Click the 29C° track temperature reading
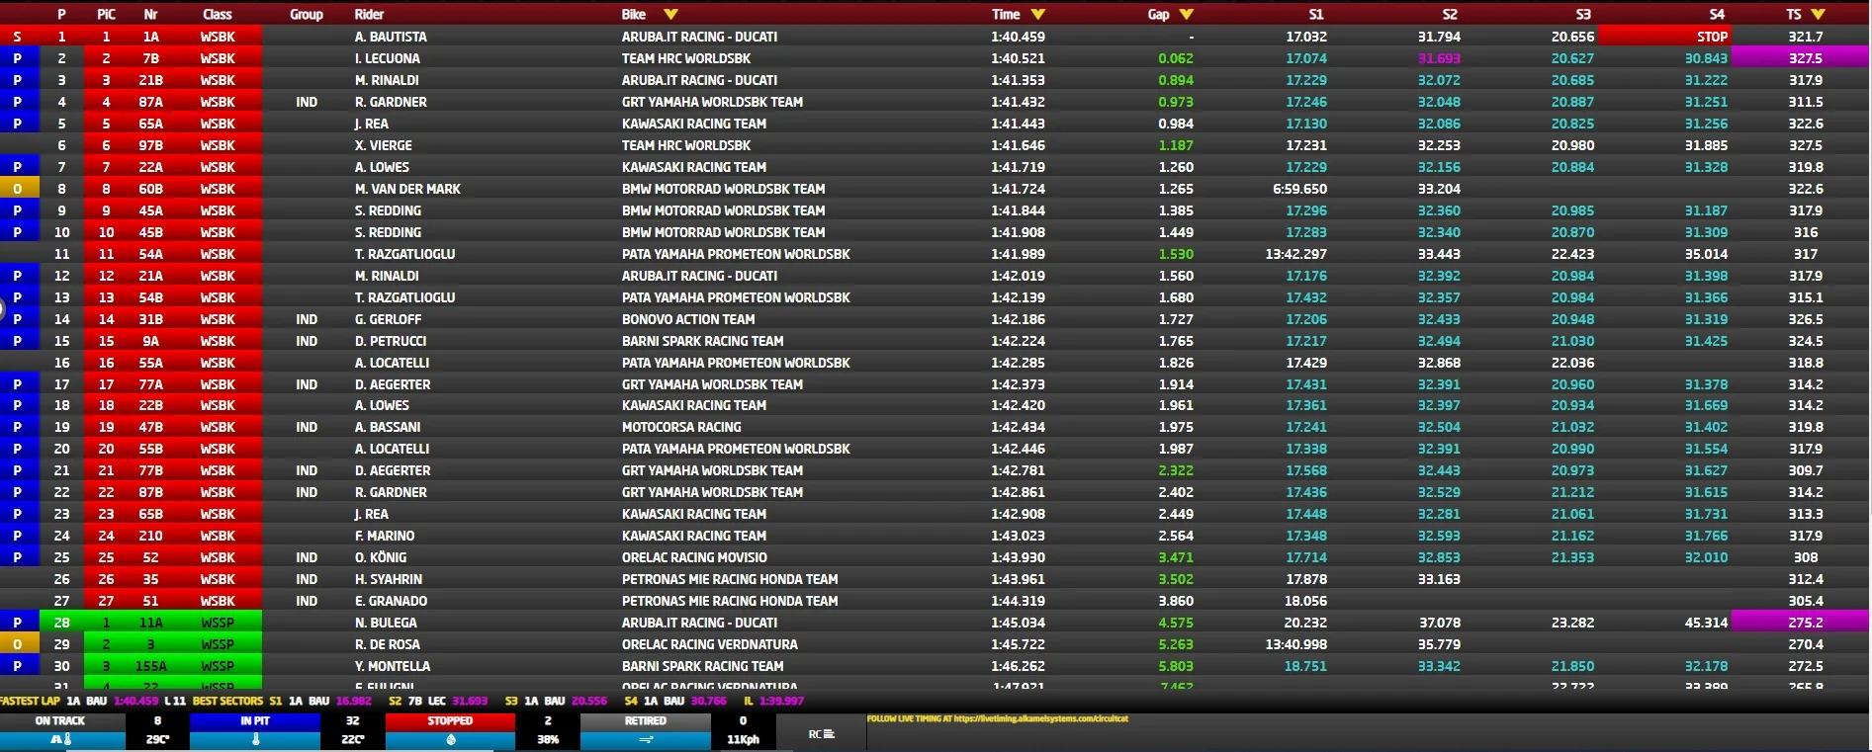 coord(157,739)
